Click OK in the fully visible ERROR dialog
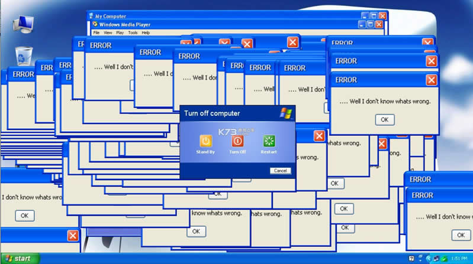 (x=384, y=120)
